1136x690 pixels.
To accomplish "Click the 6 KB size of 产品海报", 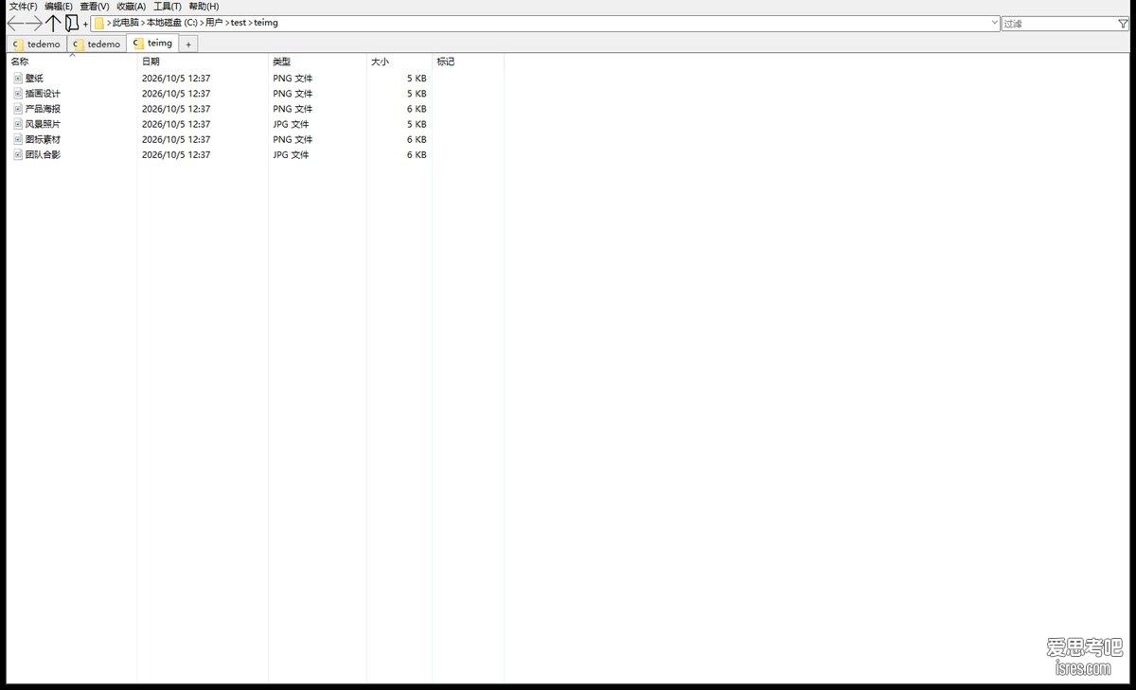I will point(417,109).
